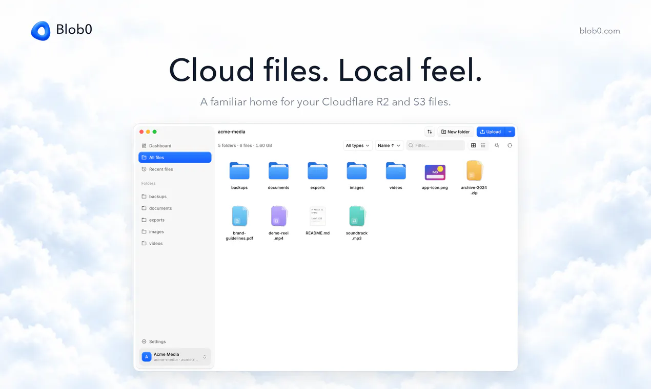Click the Acme Media avatar letter A
The width and height of the screenshot is (651, 389).
[x=147, y=357]
